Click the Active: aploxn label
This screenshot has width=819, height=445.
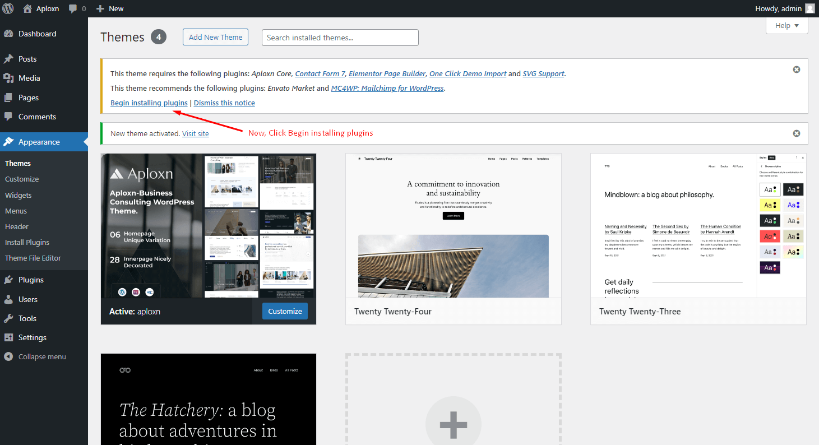click(135, 312)
